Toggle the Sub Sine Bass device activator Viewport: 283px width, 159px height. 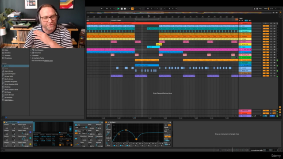[x=4, y=122]
